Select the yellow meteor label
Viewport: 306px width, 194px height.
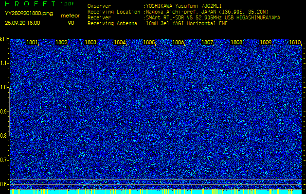point(71,16)
